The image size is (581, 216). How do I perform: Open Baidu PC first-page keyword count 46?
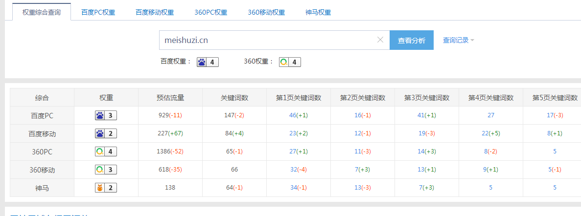pyautogui.click(x=293, y=115)
